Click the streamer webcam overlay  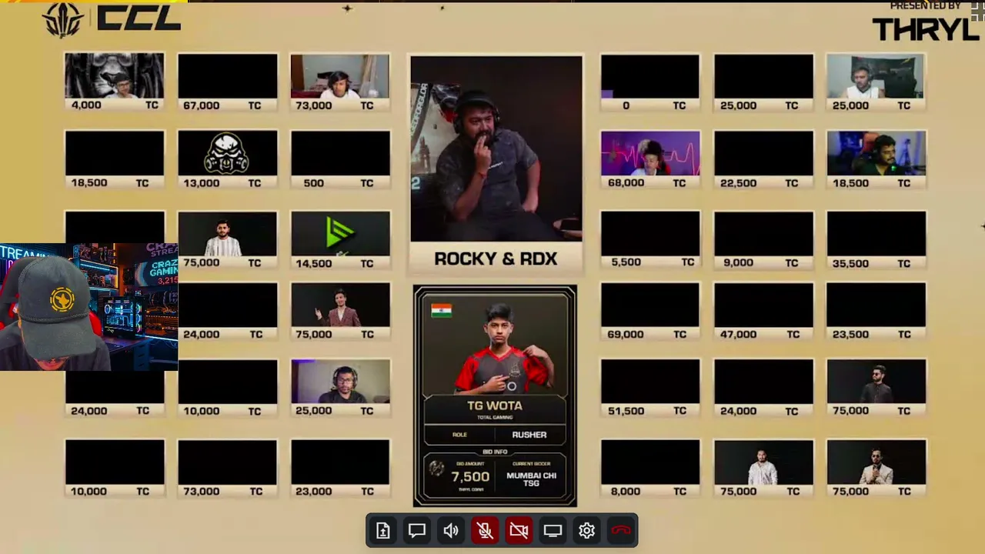click(x=89, y=307)
